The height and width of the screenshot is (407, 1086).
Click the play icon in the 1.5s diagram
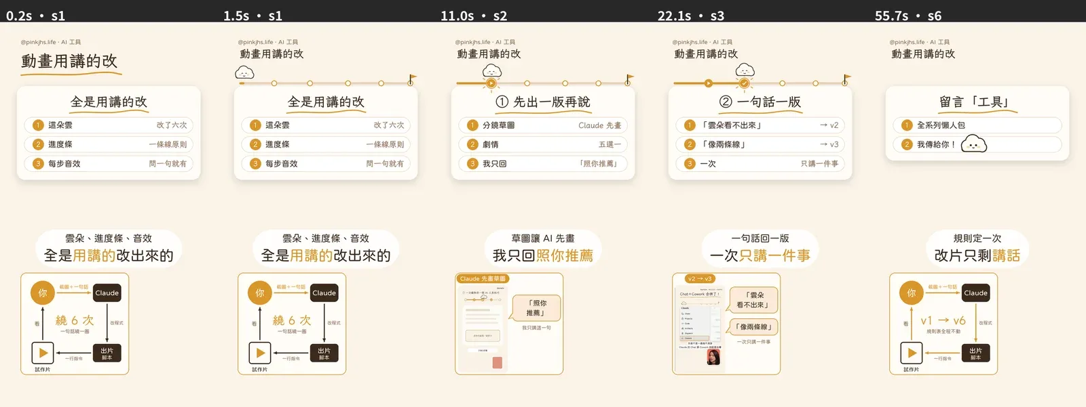[x=260, y=353]
